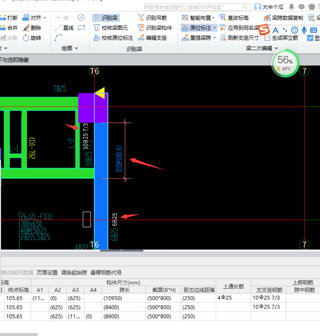
Task: Click the 打断 (break) tool
Action: [x=9, y=18]
